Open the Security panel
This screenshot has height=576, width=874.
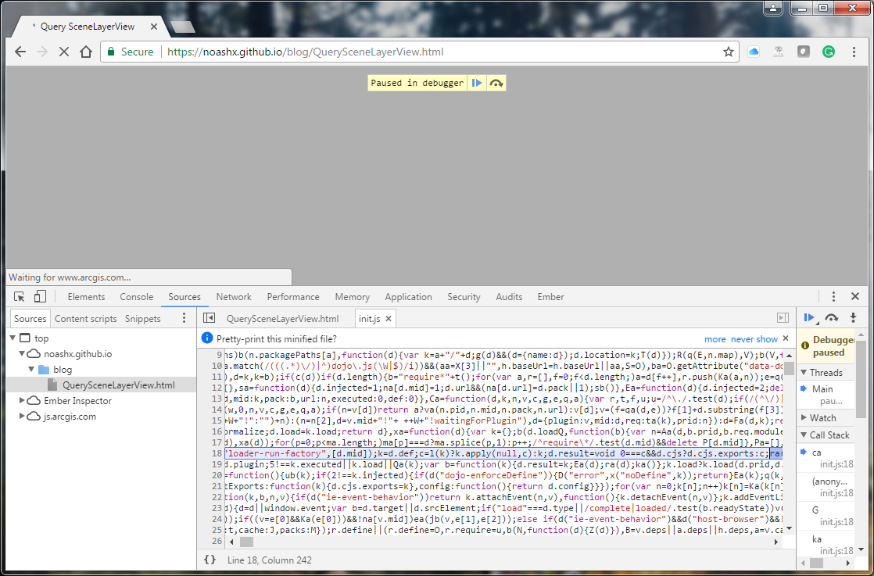click(464, 297)
